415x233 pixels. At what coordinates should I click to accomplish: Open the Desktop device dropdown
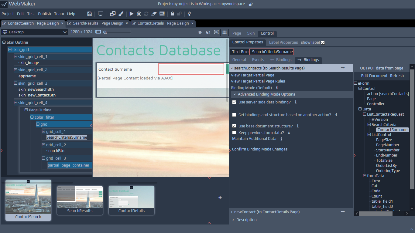pos(35,32)
